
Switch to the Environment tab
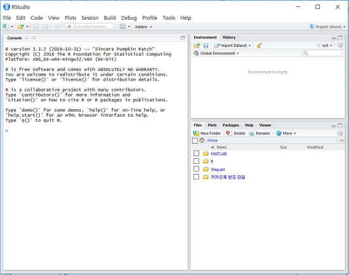205,37
